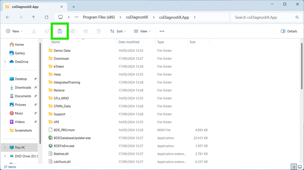Navigate to coDiagnostiX breadcrumb
The height and width of the screenshot is (170, 304).
pos(137,17)
